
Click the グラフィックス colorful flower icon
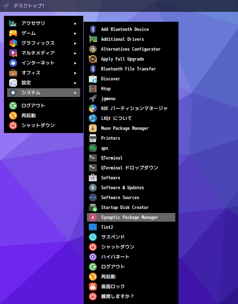[x=13, y=43]
